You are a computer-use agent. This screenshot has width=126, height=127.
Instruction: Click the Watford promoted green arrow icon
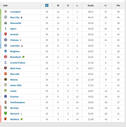[x=21, y=119]
